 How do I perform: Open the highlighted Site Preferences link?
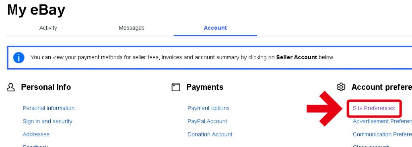click(374, 108)
